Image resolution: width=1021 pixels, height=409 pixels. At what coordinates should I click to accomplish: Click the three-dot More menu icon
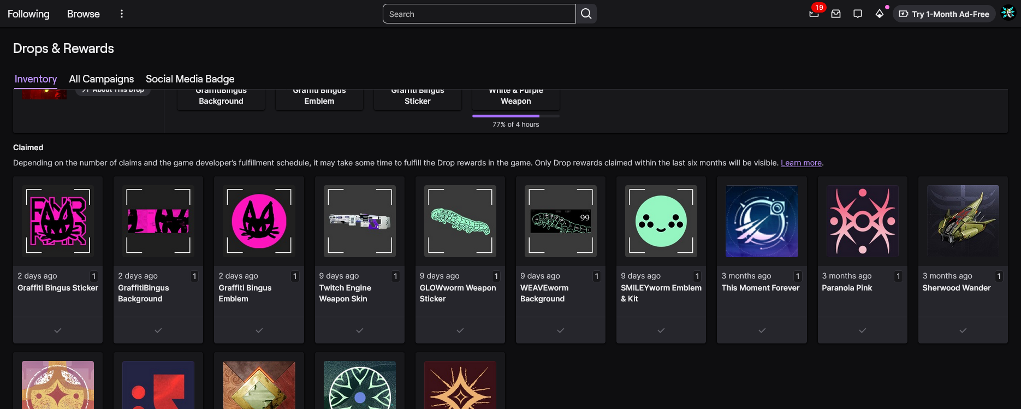(x=122, y=14)
